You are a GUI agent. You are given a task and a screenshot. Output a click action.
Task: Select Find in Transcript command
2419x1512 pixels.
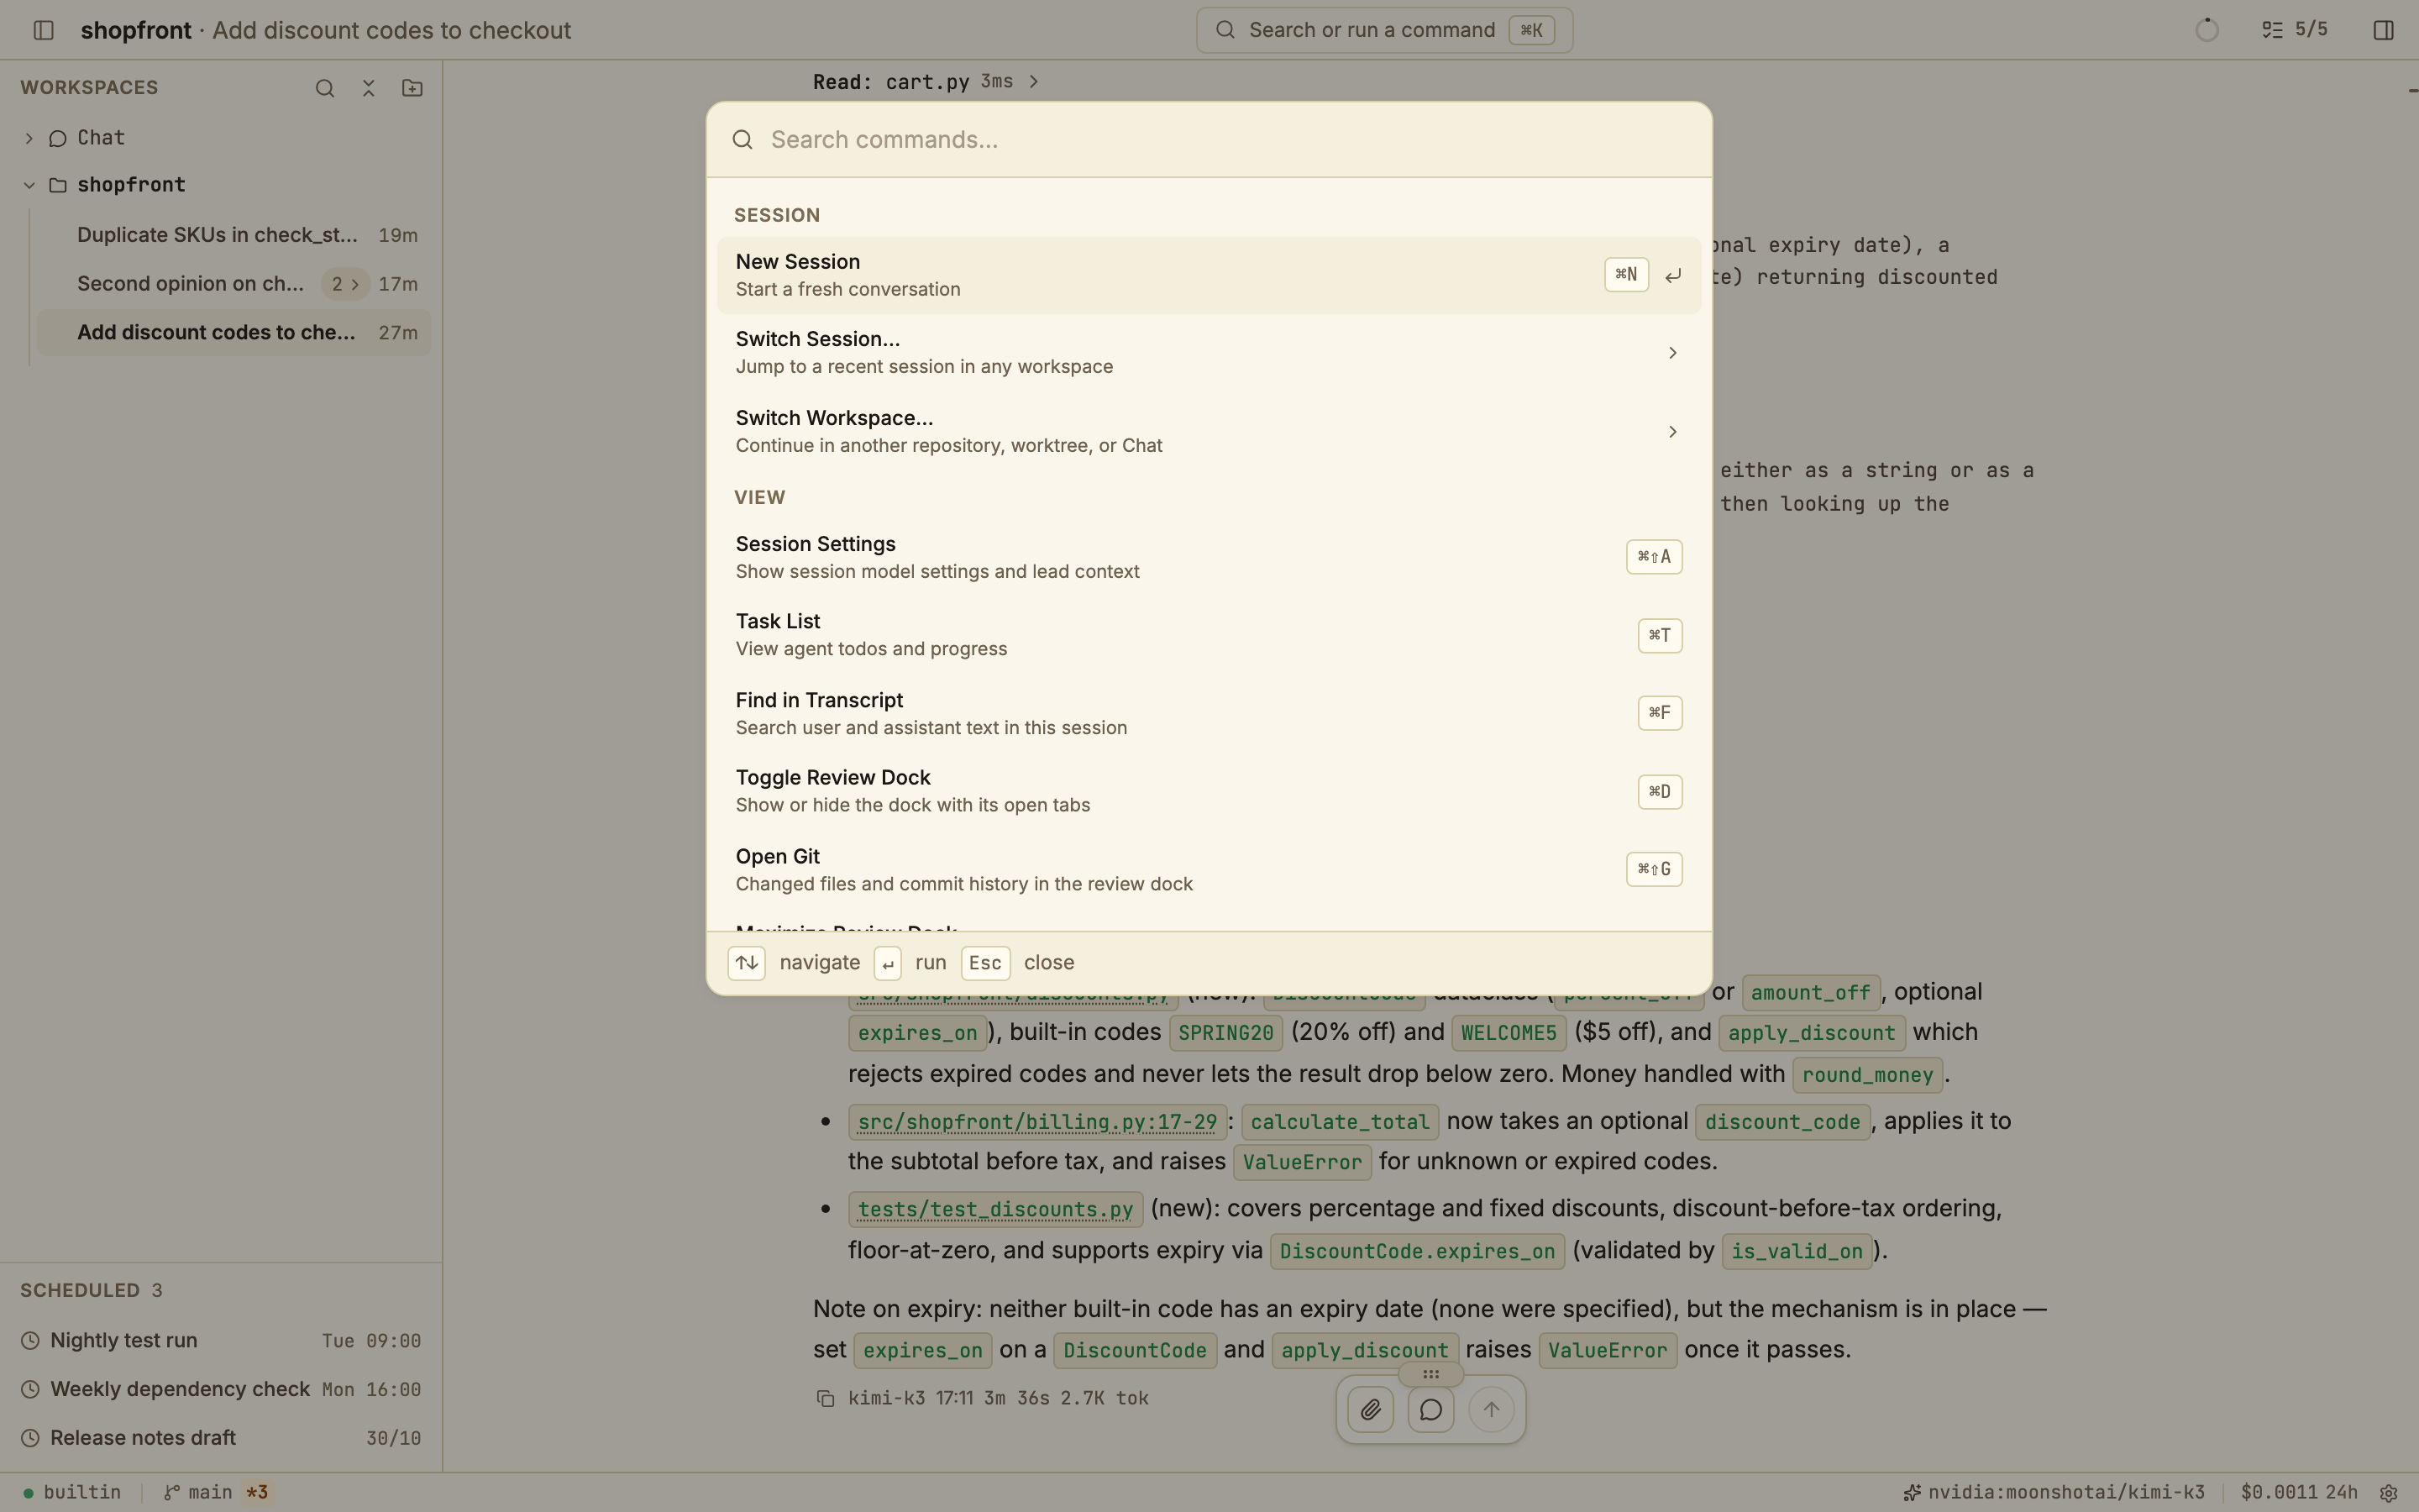(1209, 714)
